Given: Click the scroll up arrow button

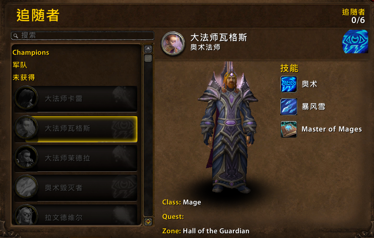Looking at the screenshot, I should [x=148, y=49].
